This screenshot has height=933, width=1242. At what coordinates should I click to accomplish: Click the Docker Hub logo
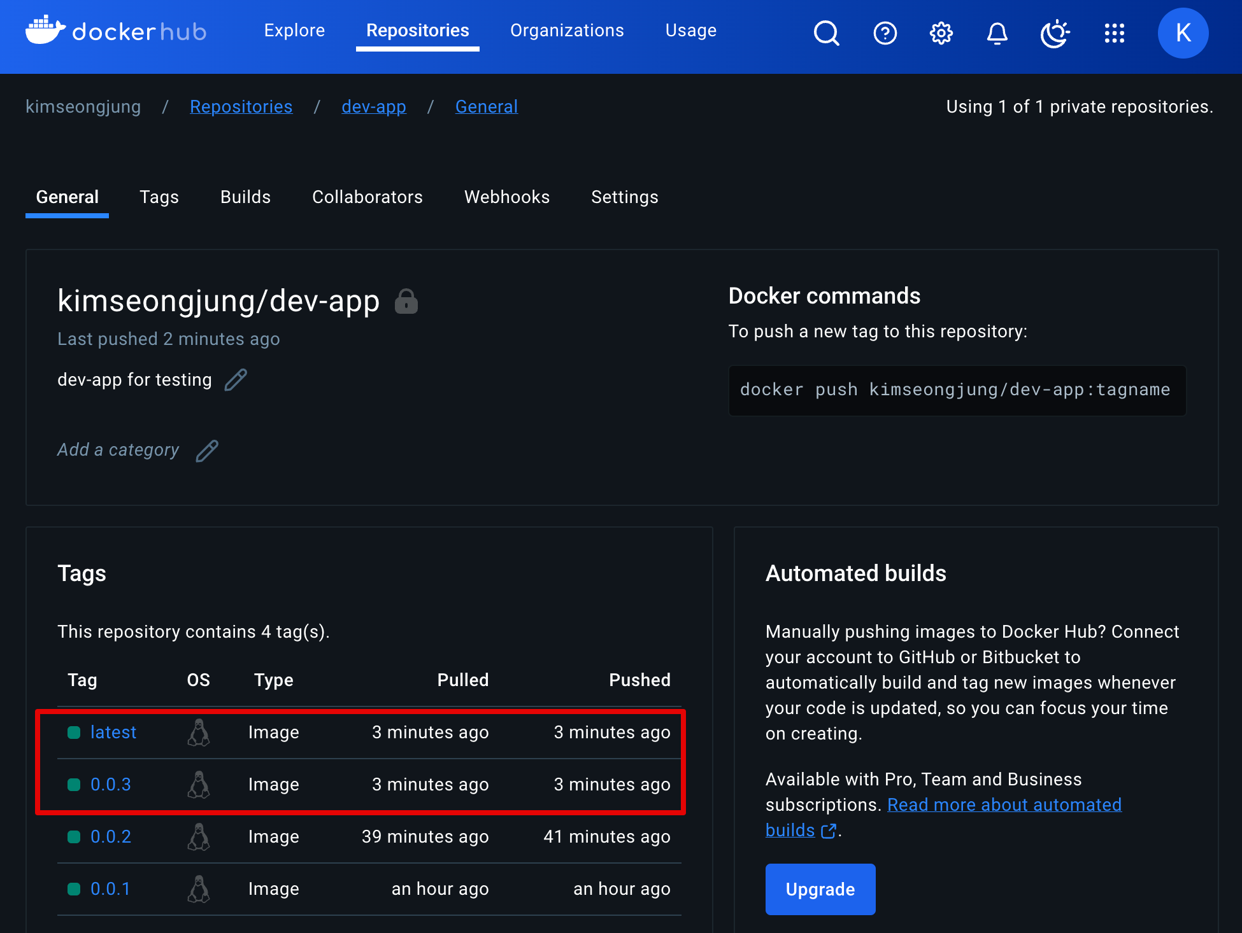[116, 31]
